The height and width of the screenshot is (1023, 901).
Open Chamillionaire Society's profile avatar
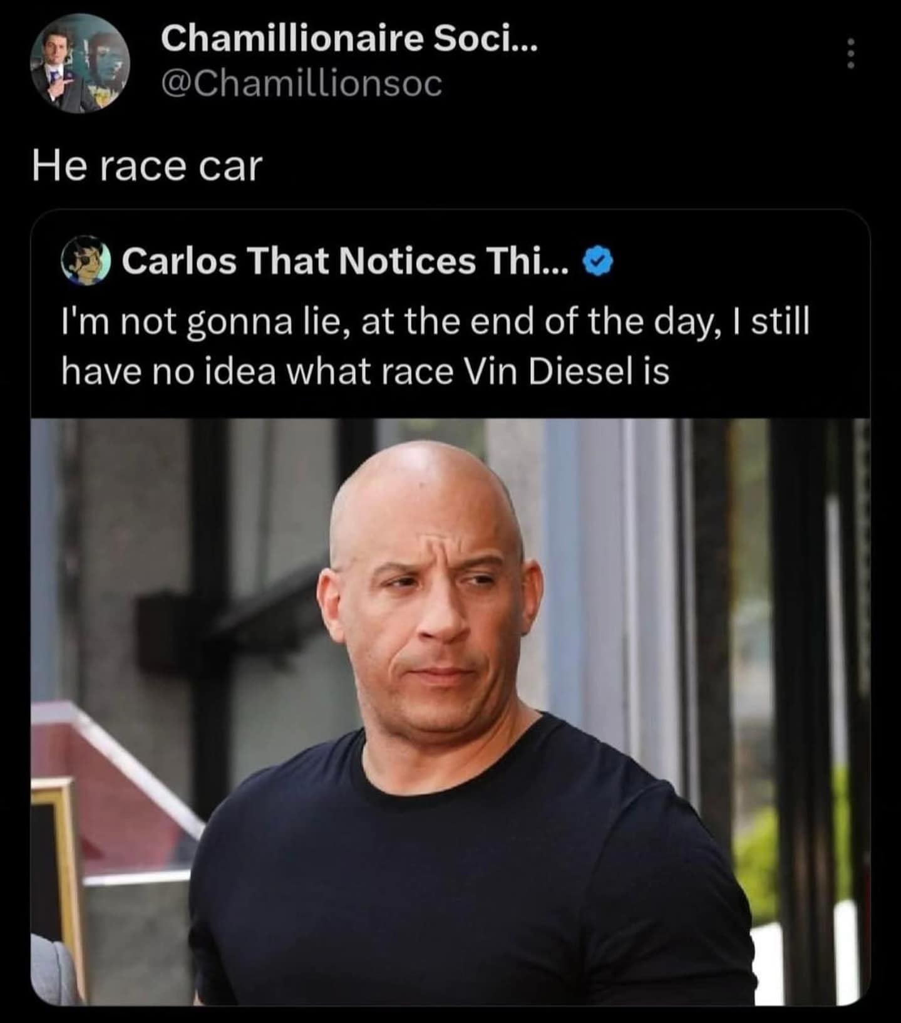(x=81, y=63)
